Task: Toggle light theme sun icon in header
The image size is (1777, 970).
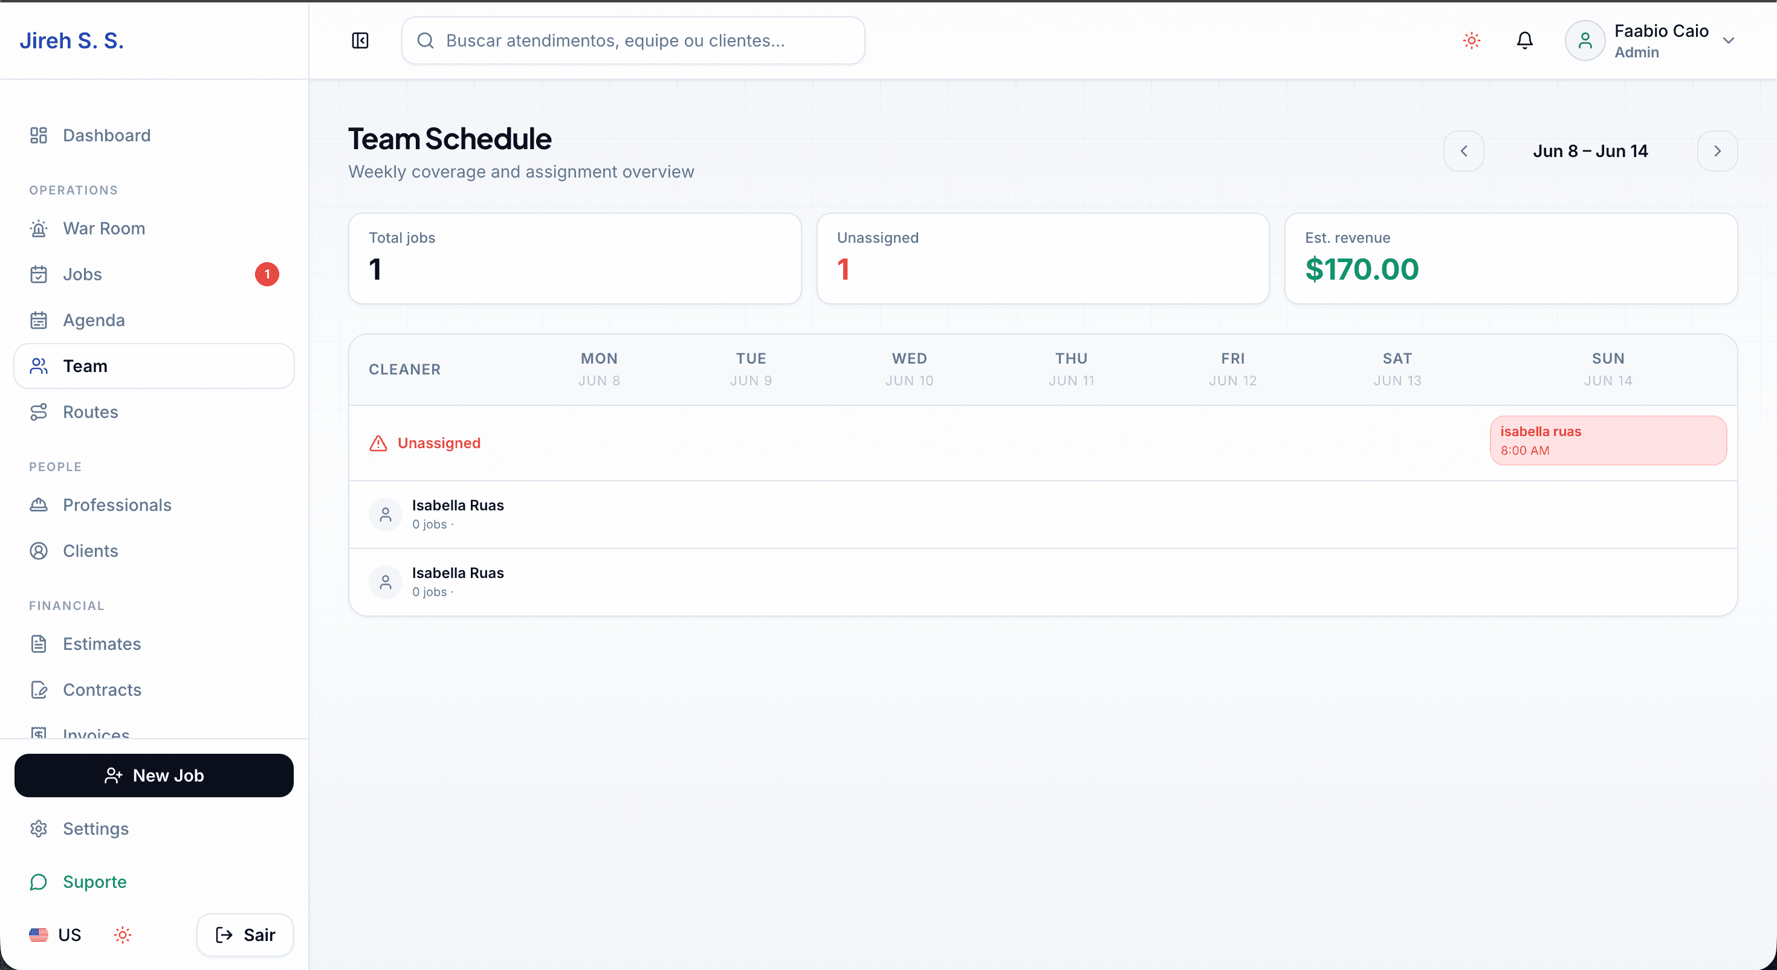Action: coord(1471,40)
